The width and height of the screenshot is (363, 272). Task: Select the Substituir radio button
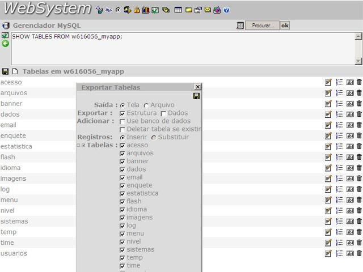point(154,137)
